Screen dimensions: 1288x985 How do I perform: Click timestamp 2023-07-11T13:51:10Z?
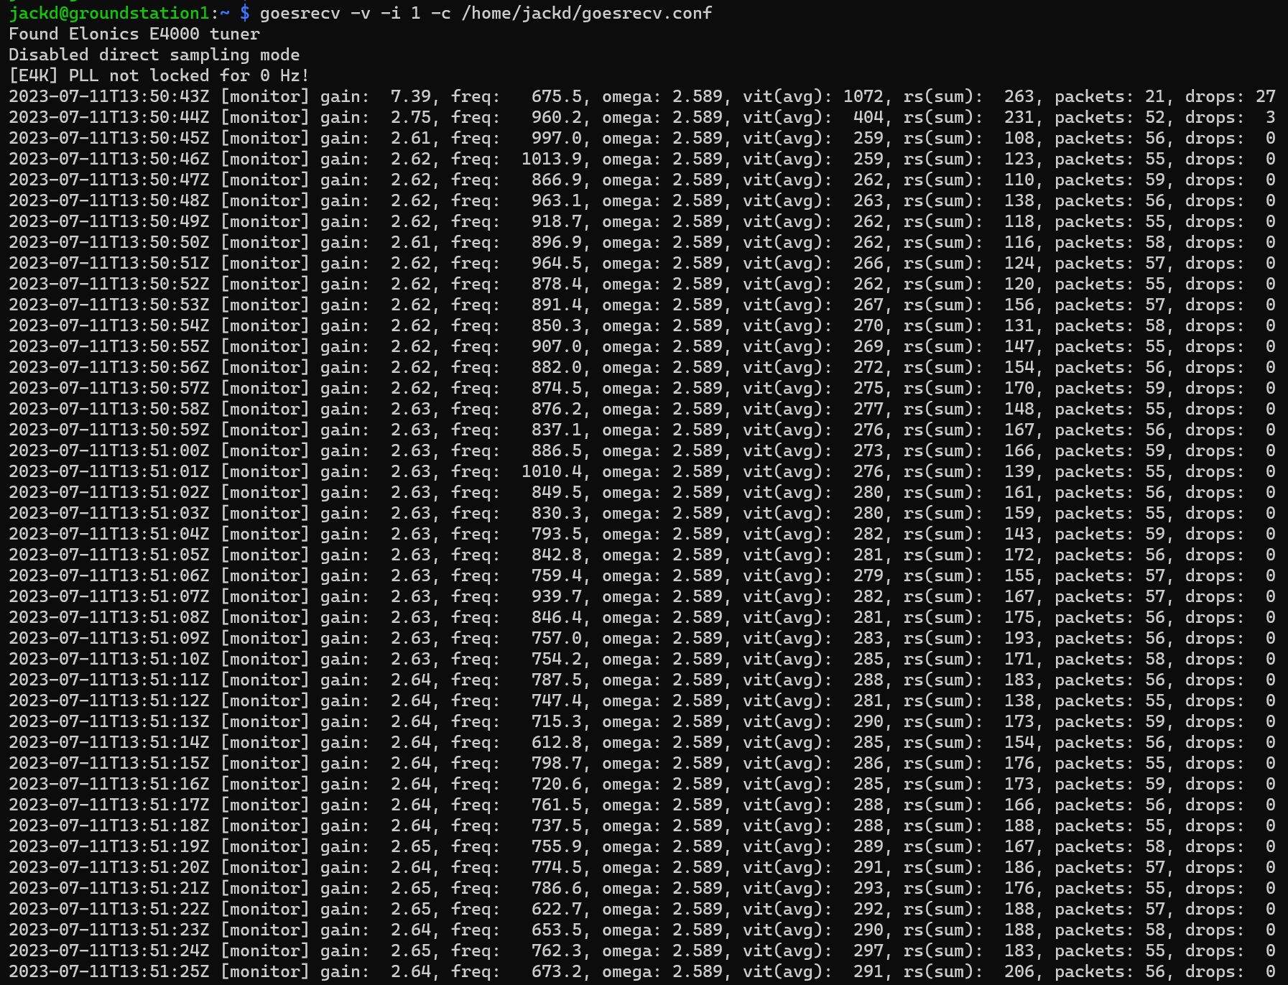tap(109, 659)
